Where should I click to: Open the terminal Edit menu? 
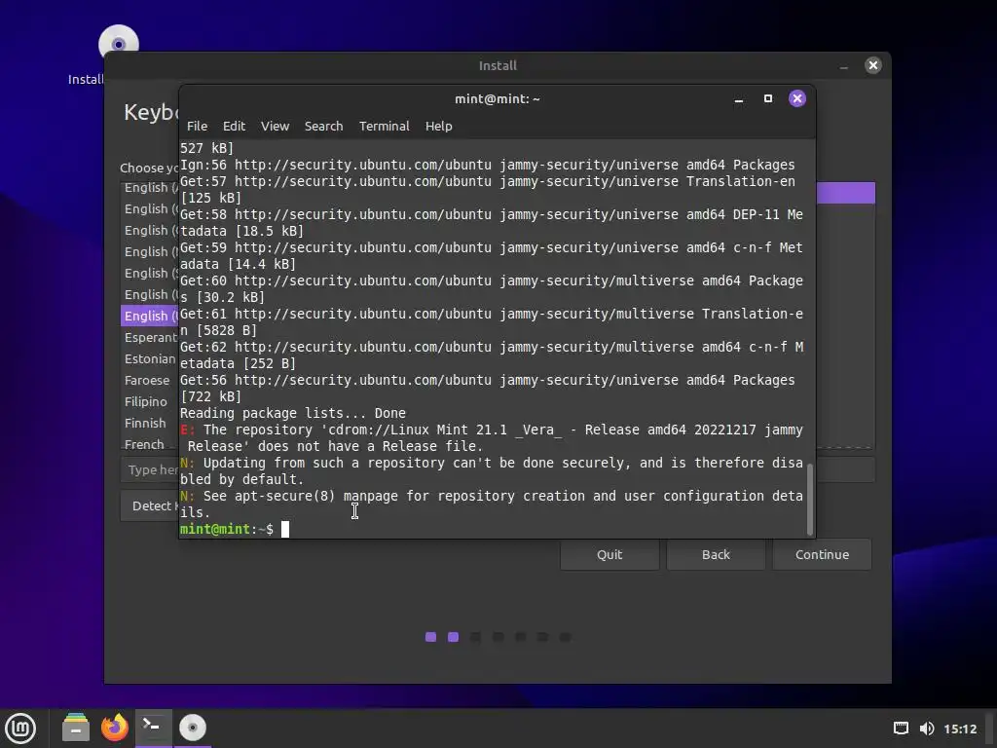[234, 126]
